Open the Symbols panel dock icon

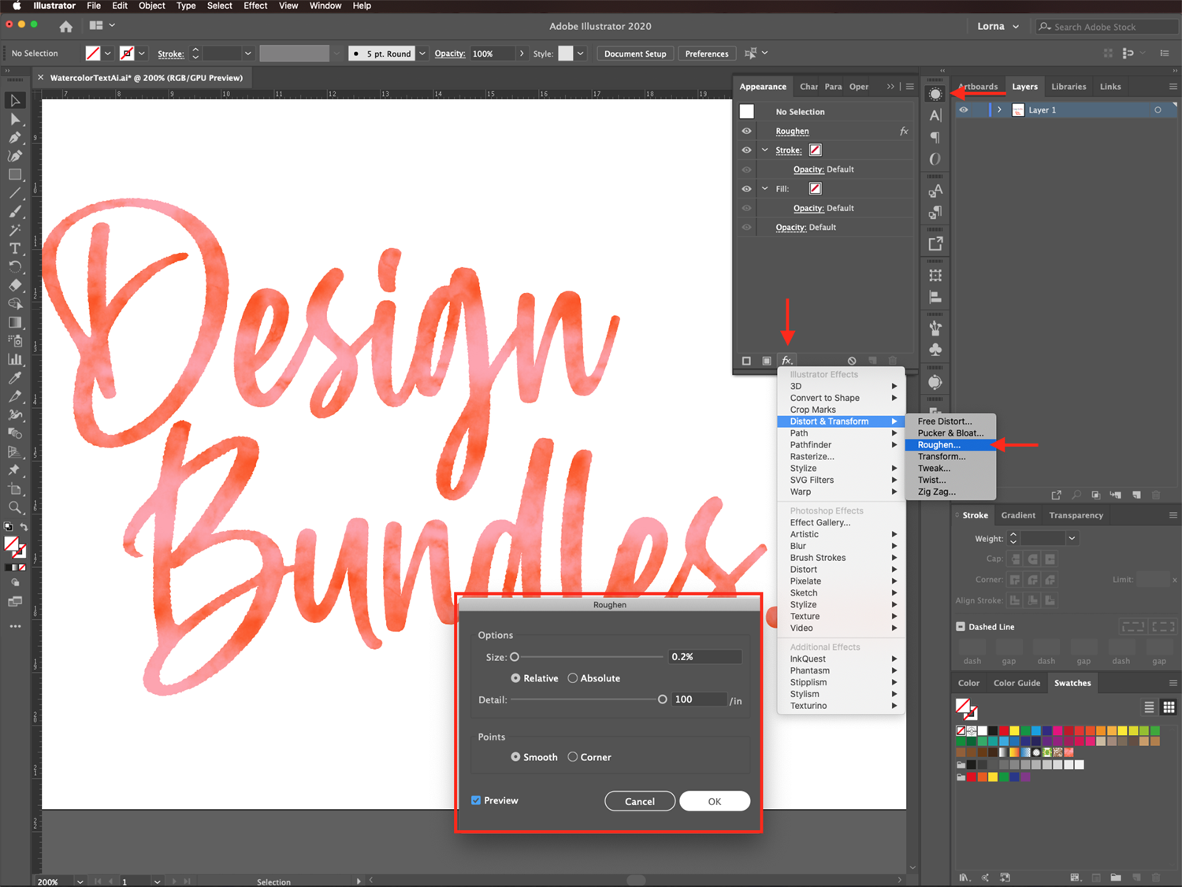click(935, 350)
